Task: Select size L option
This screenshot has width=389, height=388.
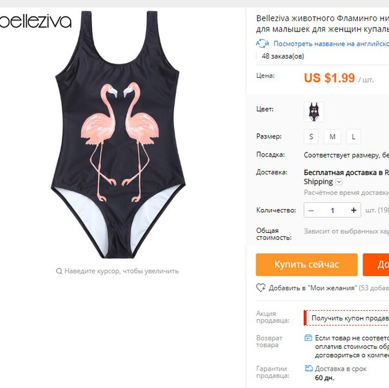Action: [354, 136]
